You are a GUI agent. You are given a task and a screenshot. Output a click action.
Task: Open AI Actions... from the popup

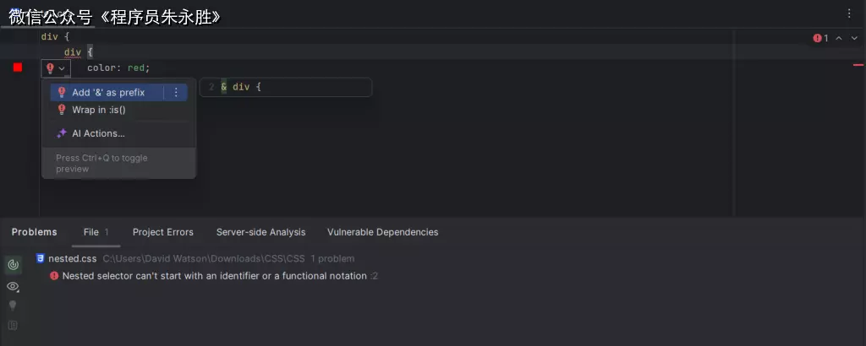point(98,133)
